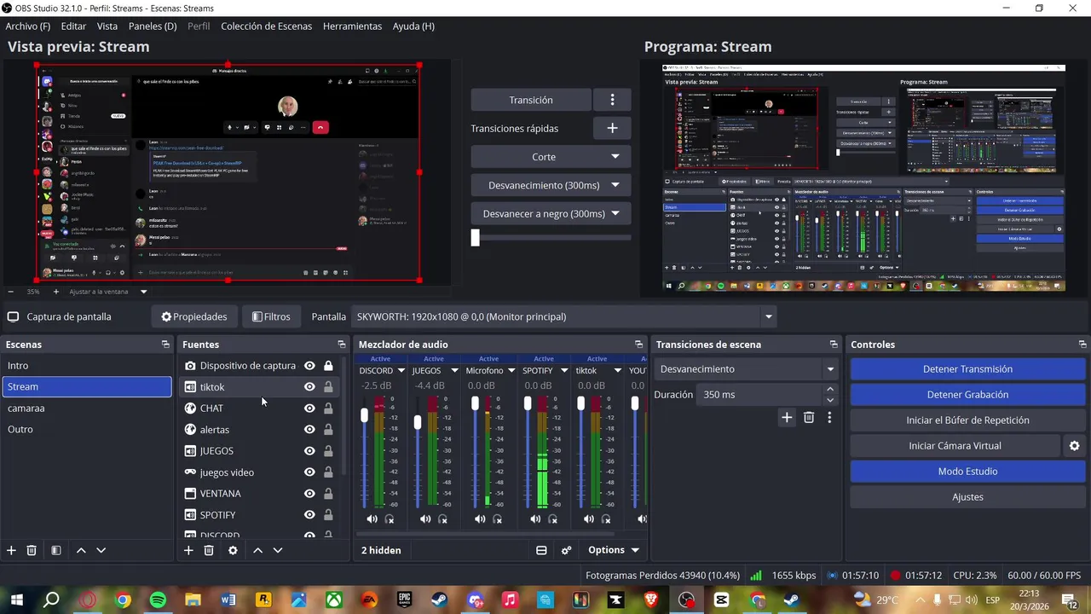Add a scene transition with plus icon
The image size is (1091, 614).
[x=787, y=418]
